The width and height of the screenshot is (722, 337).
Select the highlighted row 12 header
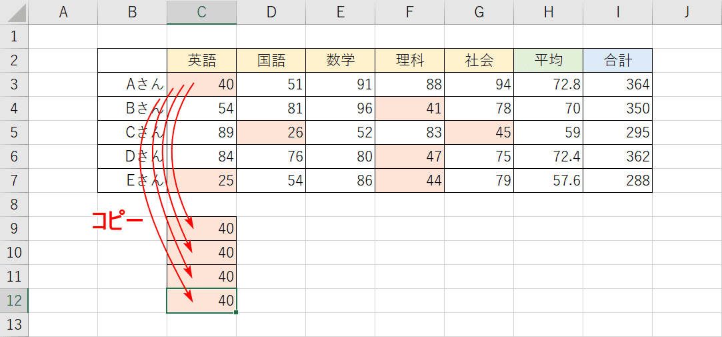pyautogui.click(x=14, y=300)
